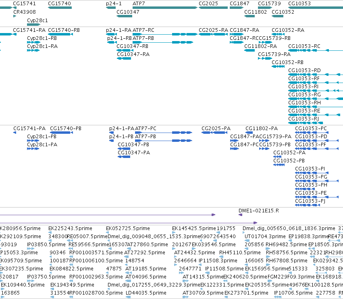
Task: Click the UT01704.3prime EST label
Action: [x=265, y=237]
